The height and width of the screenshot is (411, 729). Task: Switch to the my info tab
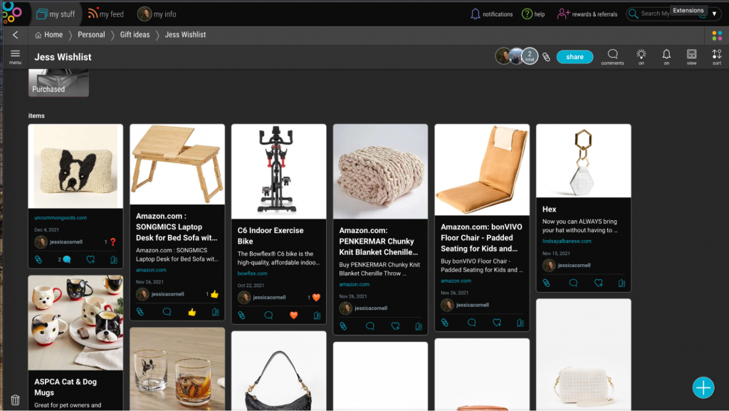click(157, 14)
